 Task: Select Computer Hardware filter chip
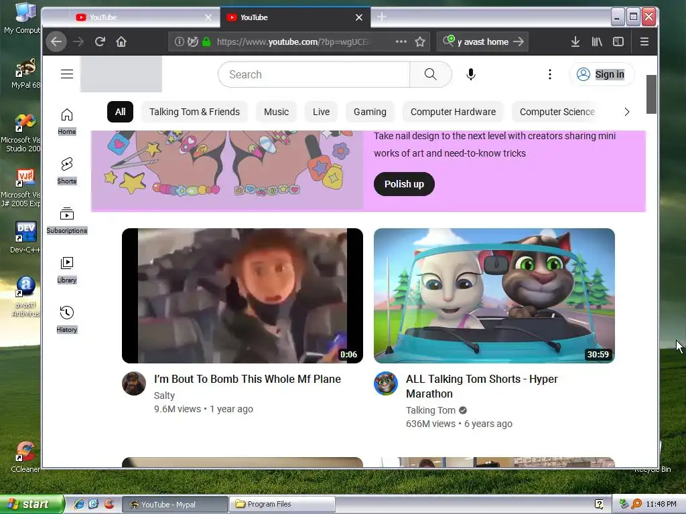coord(454,112)
